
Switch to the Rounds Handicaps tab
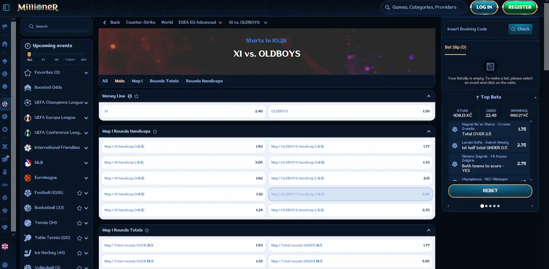pos(204,81)
